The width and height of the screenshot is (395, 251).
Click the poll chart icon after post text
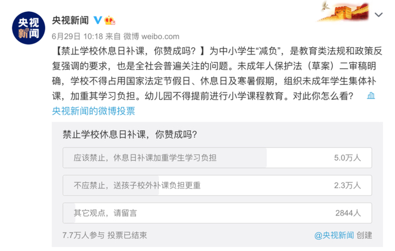tap(371, 96)
